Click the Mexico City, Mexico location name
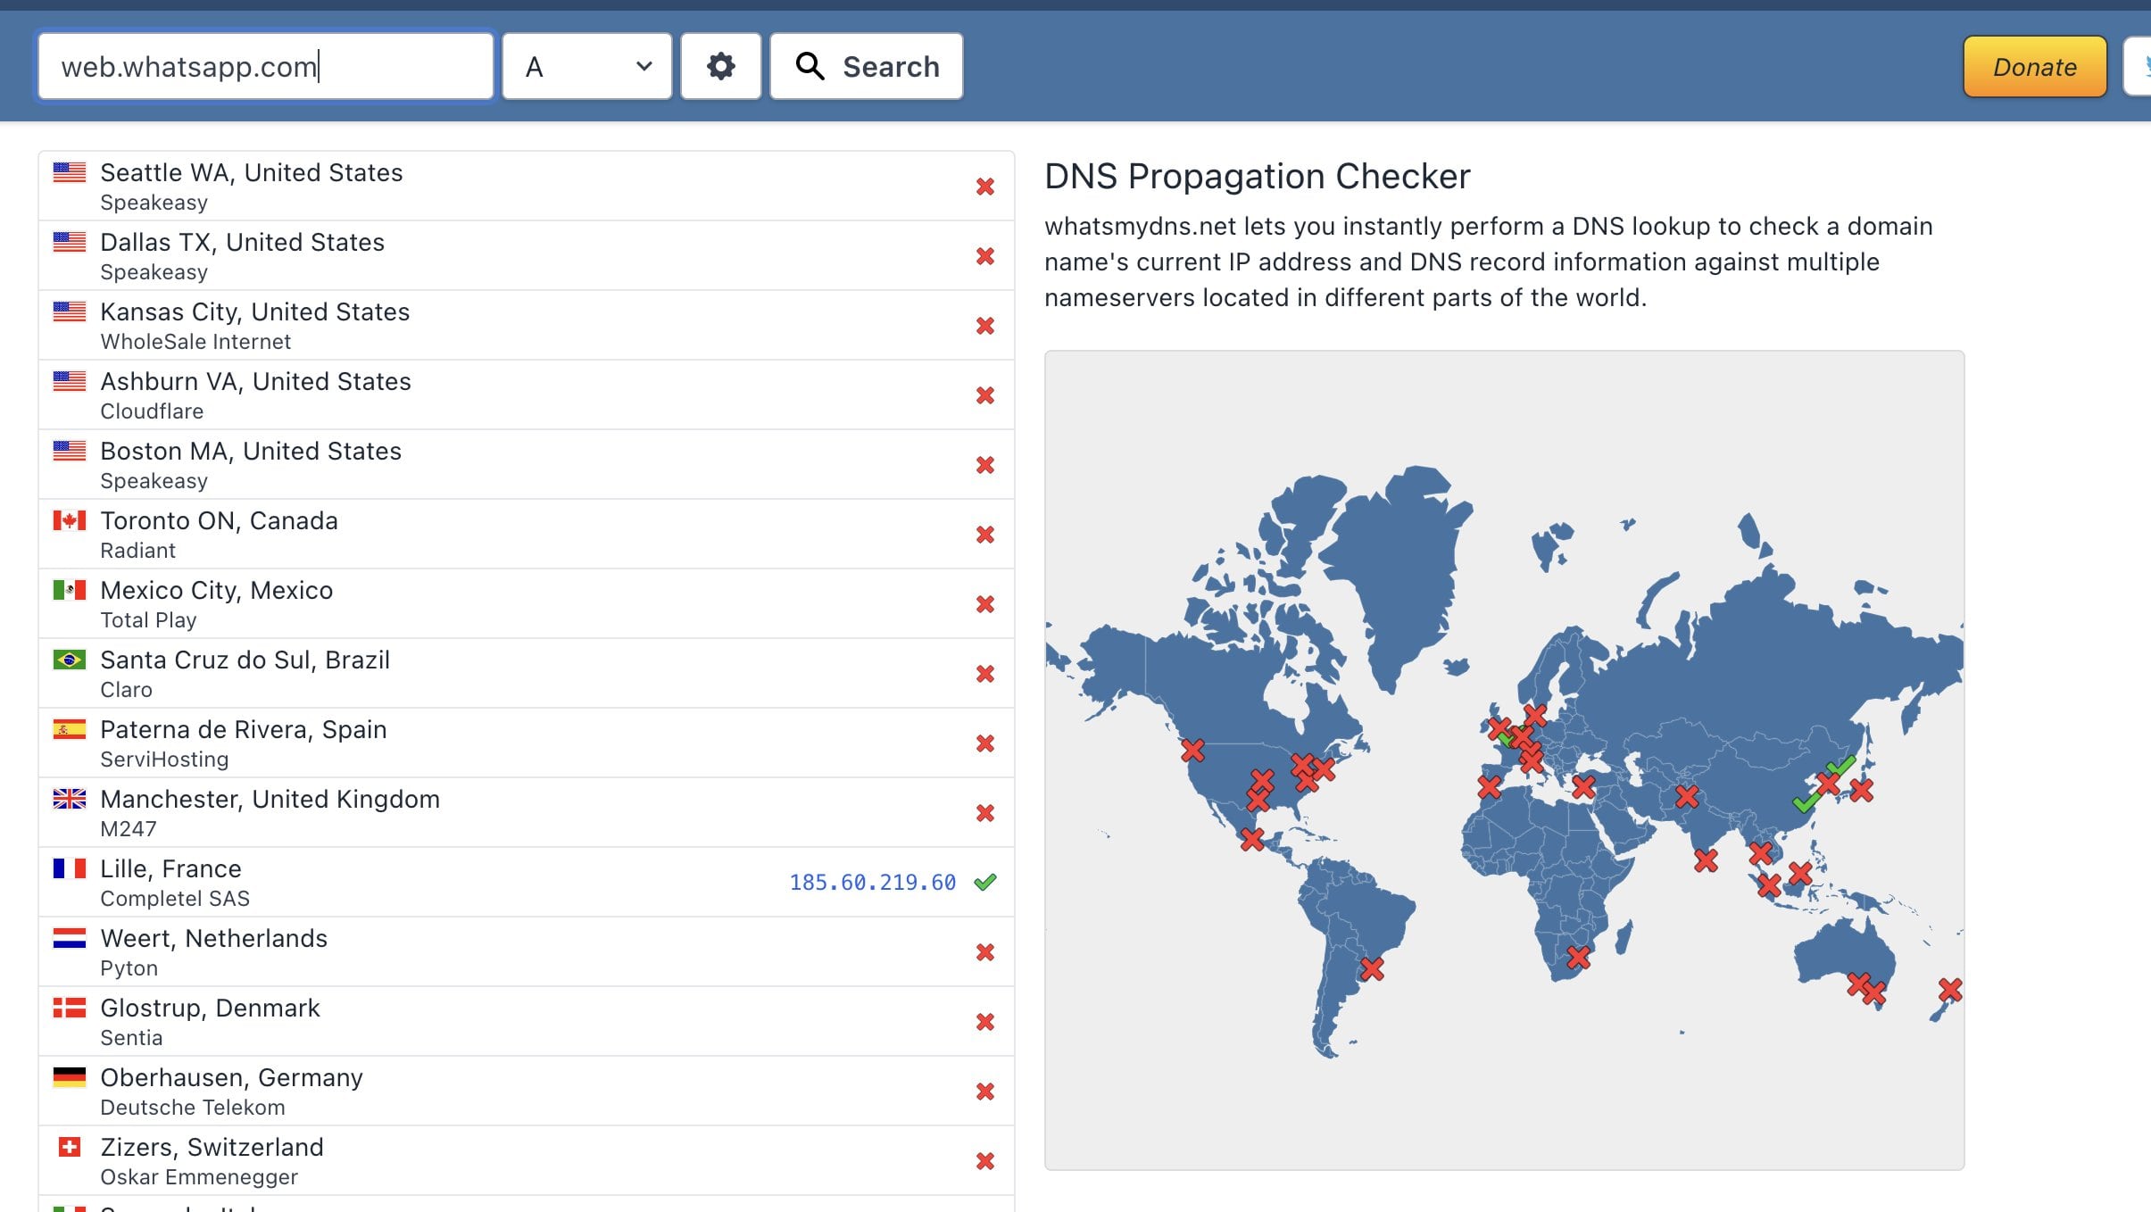This screenshot has width=2151, height=1212. [x=216, y=590]
